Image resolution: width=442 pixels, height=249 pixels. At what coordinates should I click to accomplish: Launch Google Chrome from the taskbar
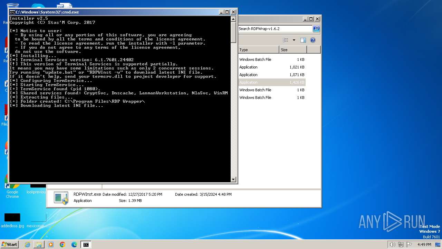click(63, 245)
